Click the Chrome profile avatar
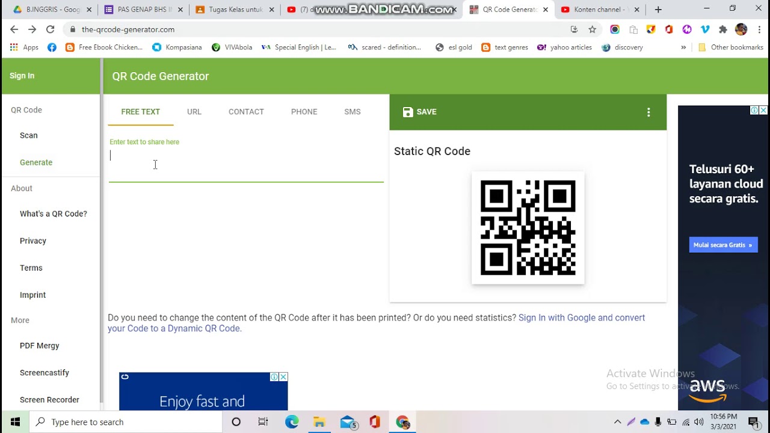The width and height of the screenshot is (770, 433). click(x=741, y=29)
